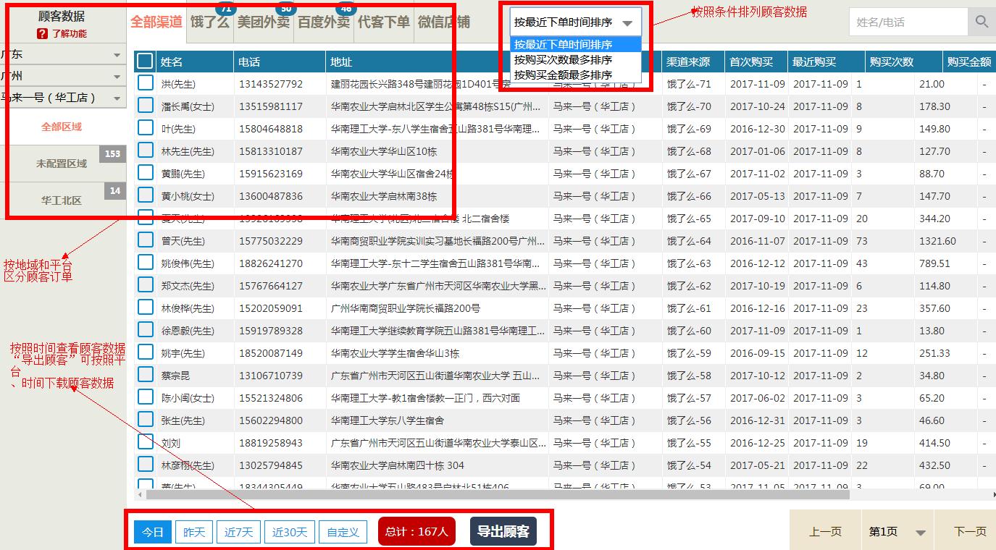996x550 pixels.
Task: Select 未配置区域 in sidebar
Action: tap(63, 164)
